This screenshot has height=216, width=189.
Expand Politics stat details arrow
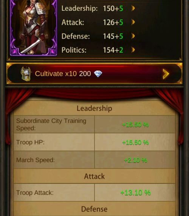point(133,50)
